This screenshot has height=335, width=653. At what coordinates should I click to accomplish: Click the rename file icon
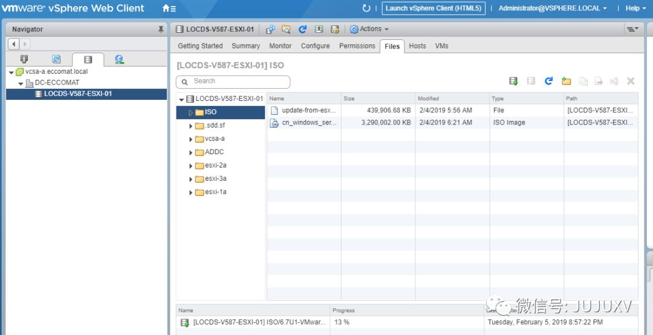pos(614,81)
